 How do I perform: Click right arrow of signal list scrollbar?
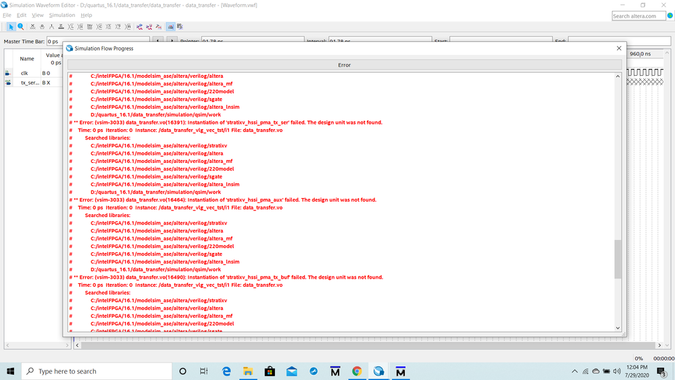coord(67,345)
